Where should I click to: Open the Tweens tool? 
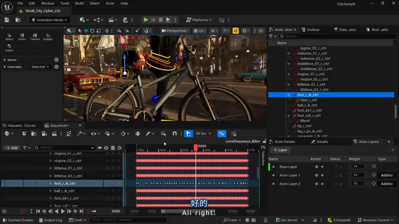35,36
